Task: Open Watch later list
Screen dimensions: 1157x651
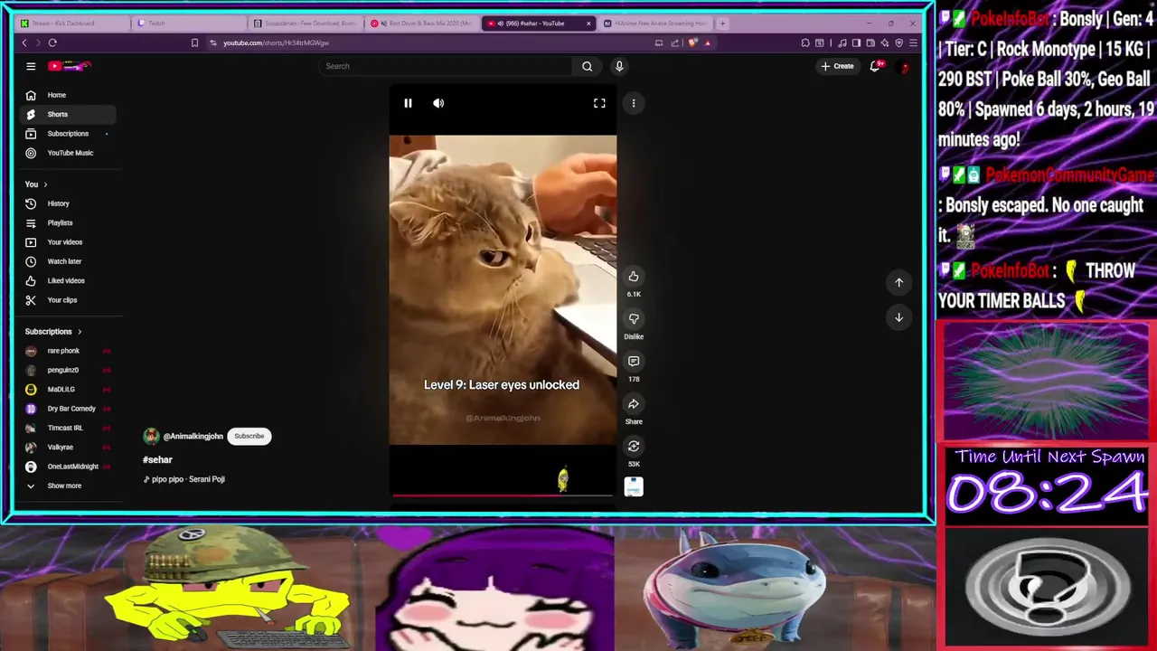Action: pos(67,261)
